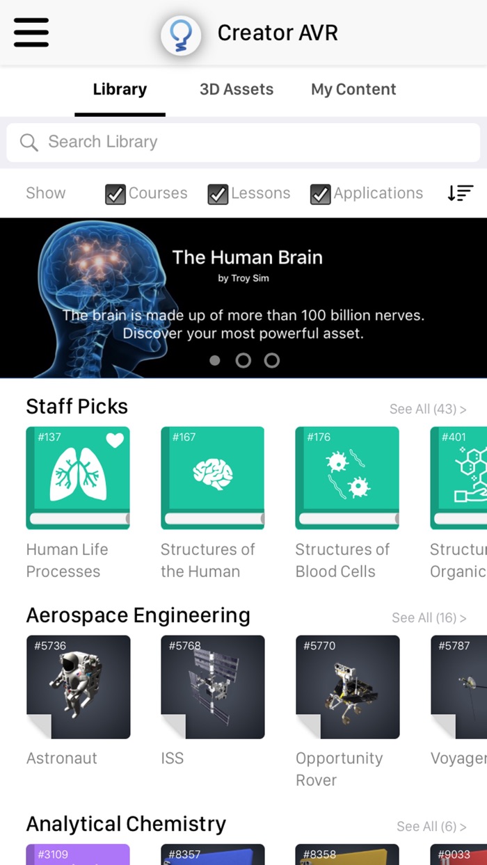The height and width of the screenshot is (865, 487).
Task: Switch to the My Content tab
Action: point(353,89)
